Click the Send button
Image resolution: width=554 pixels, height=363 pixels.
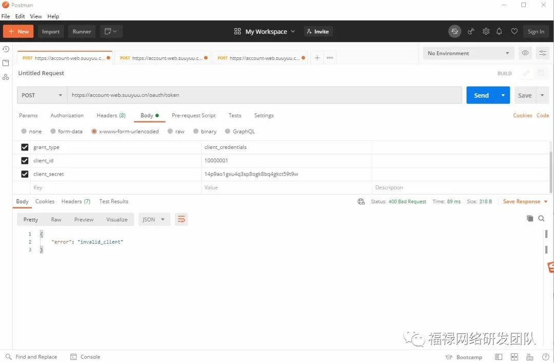click(481, 95)
